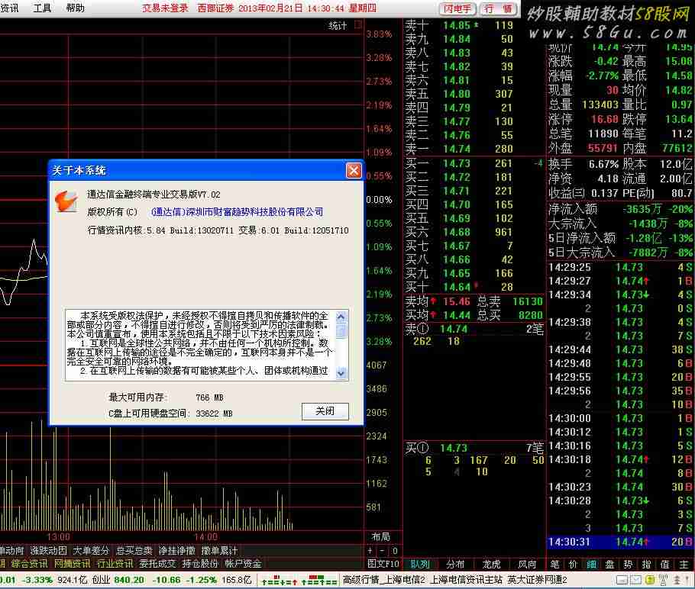Viewport: 695px width, 589px height.
Task: Open the 网摘资讯 tab
Action: pos(73,564)
